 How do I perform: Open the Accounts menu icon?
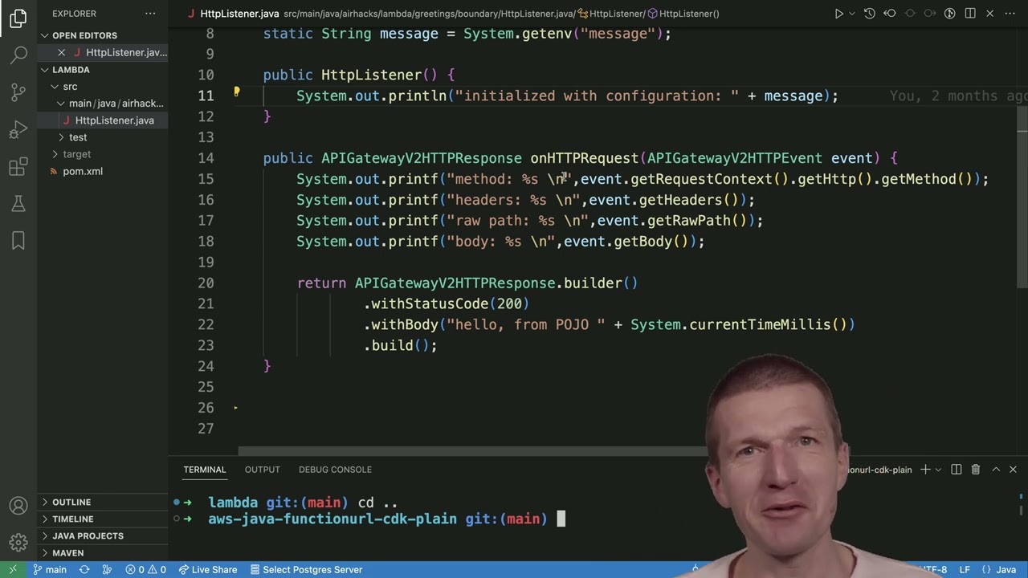tap(18, 506)
